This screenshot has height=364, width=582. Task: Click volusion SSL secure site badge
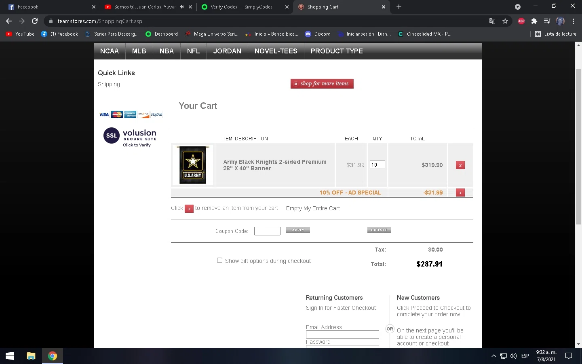[130, 137]
